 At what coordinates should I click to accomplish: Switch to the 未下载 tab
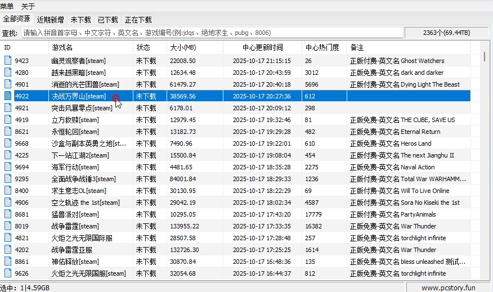pyautogui.click(x=80, y=20)
